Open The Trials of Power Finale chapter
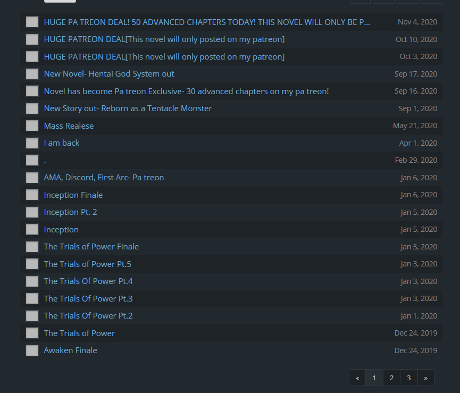The image size is (460, 393). coord(91,247)
